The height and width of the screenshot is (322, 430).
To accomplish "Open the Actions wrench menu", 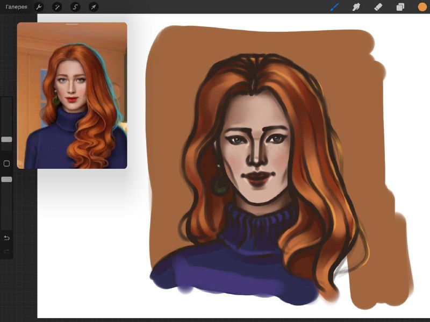I will pyautogui.click(x=39, y=7).
